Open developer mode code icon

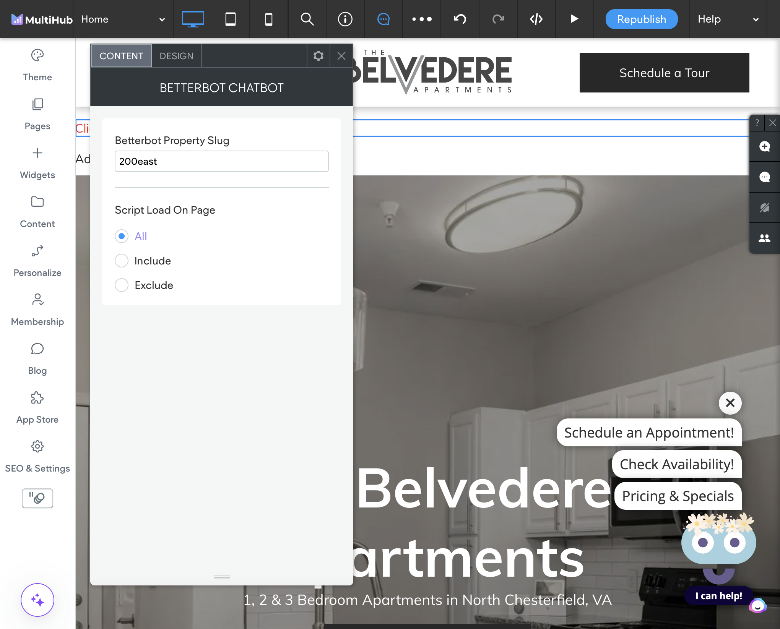pyautogui.click(x=536, y=19)
